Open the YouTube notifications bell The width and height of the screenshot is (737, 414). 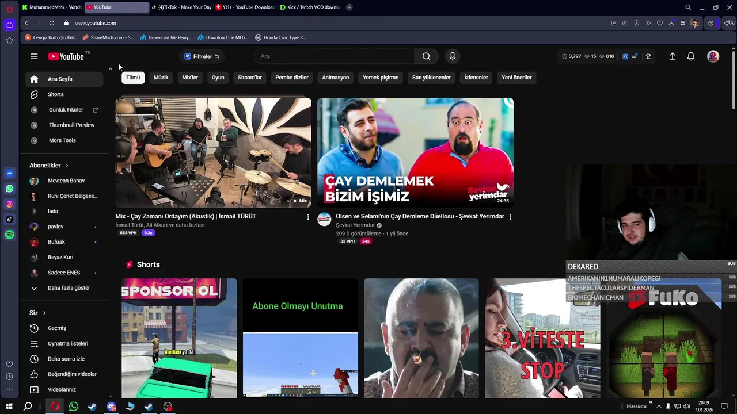point(691,56)
